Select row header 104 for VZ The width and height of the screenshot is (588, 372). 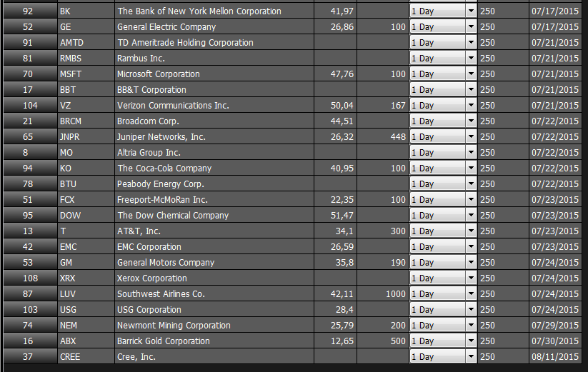(31, 106)
